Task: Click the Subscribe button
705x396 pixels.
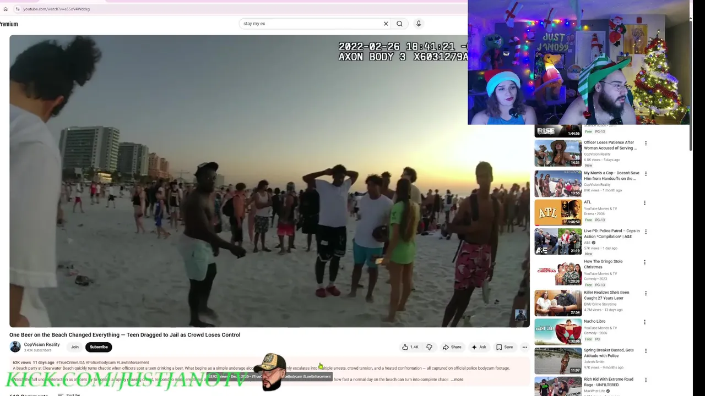Action: (99, 347)
